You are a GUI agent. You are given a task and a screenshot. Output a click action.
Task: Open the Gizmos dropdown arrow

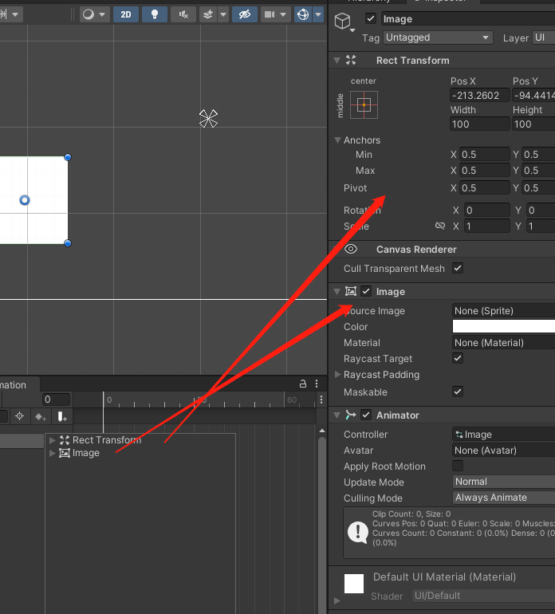[x=318, y=14]
